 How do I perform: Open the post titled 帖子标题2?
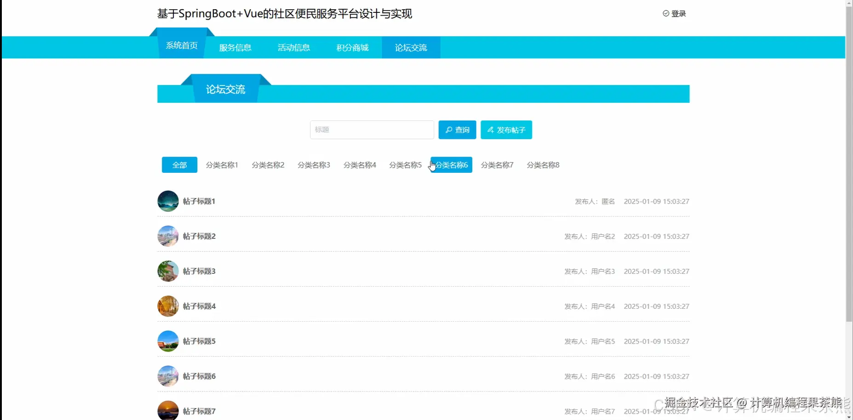point(199,236)
